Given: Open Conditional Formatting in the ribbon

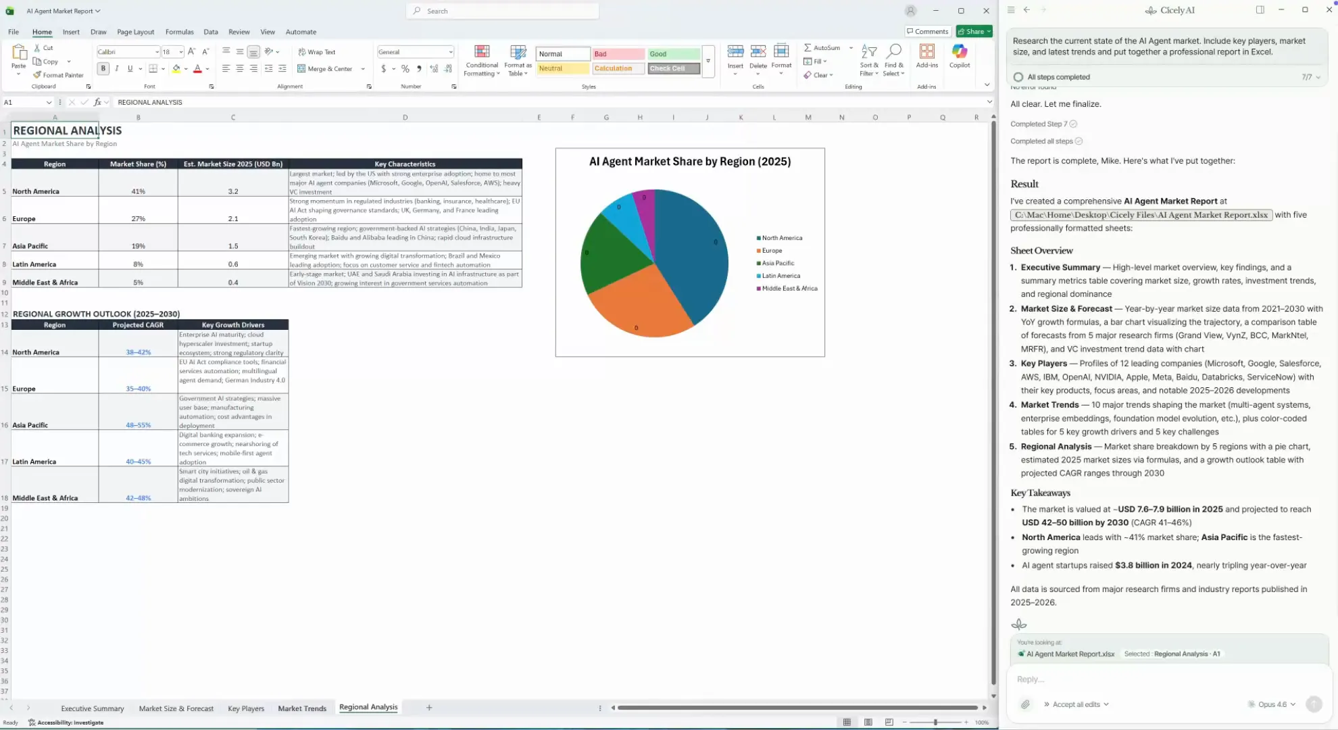Looking at the screenshot, I should point(482,59).
